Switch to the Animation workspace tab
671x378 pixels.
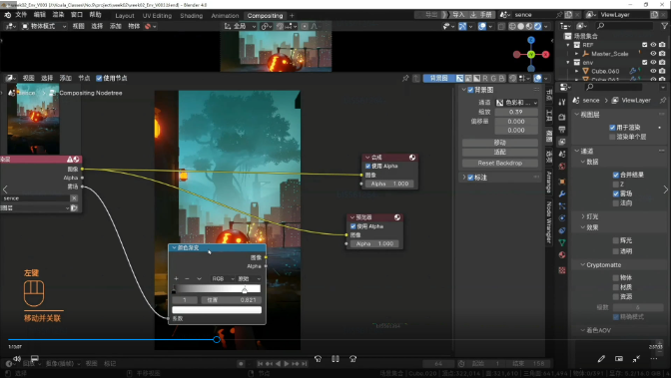(x=225, y=16)
